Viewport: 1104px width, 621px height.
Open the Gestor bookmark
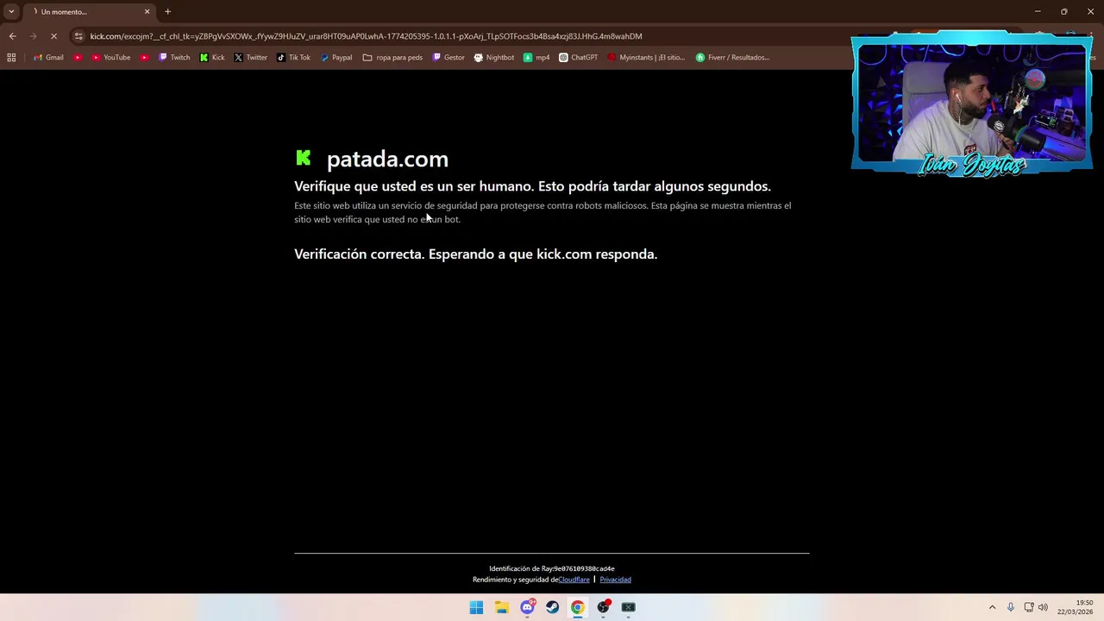point(448,58)
